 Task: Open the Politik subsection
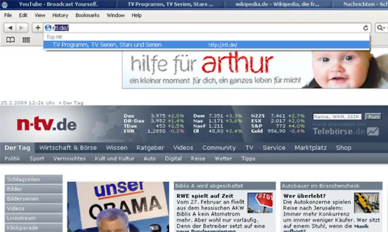click(x=12, y=159)
